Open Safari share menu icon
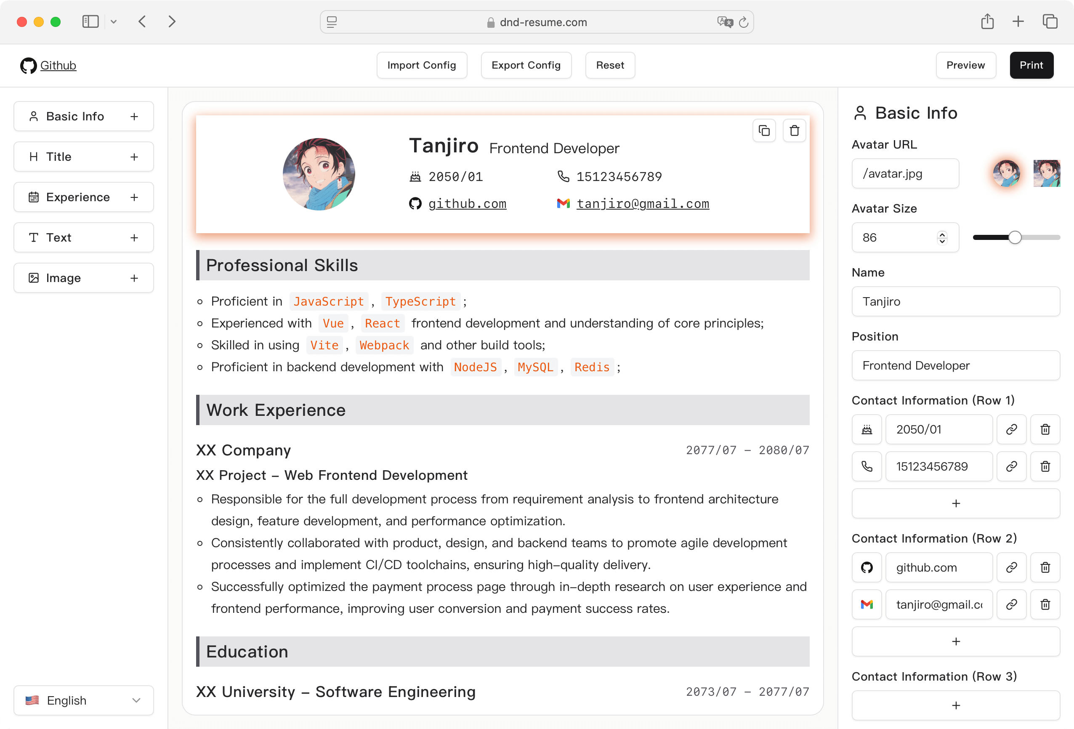Viewport: 1074px width, 729px height. click(987, 22)
